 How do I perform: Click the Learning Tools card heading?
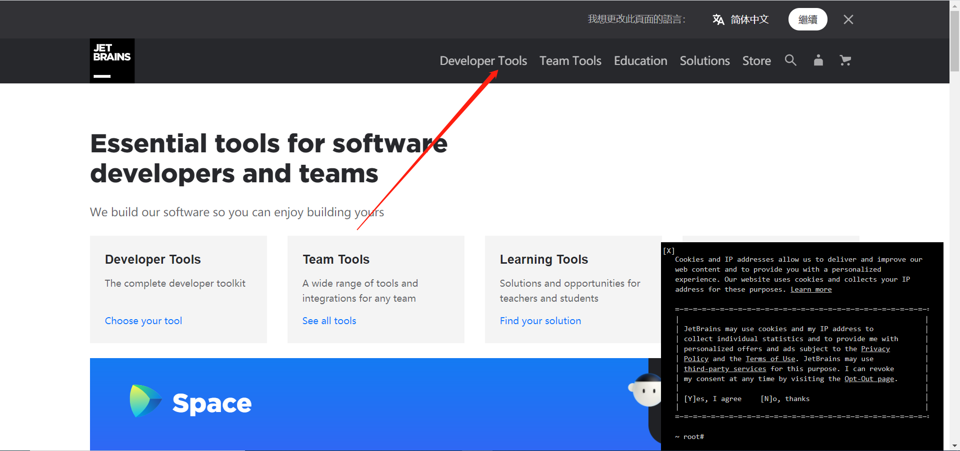pos(544,259)
